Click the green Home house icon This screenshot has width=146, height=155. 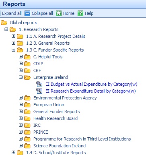point(59,13)
